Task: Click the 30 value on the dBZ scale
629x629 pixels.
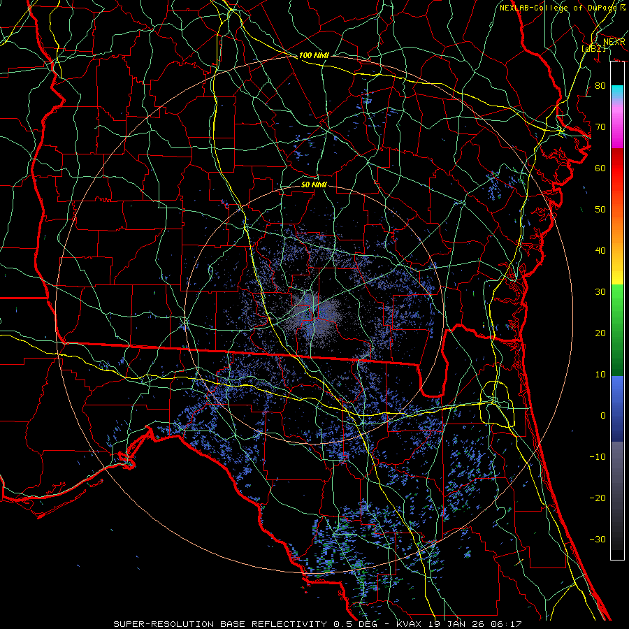Action: (600, 292)
